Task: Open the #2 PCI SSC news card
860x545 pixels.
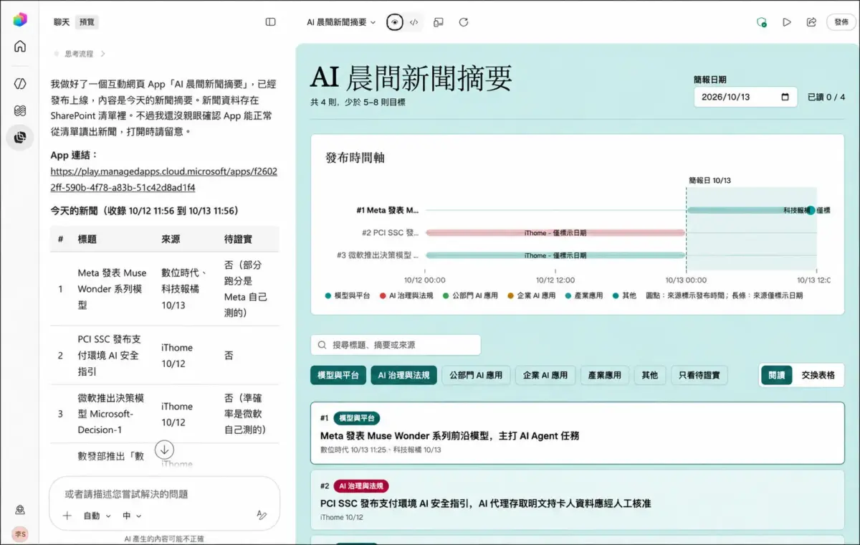Action: click(577, 501)
